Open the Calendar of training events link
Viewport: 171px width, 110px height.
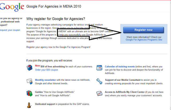tap(120, 66)
